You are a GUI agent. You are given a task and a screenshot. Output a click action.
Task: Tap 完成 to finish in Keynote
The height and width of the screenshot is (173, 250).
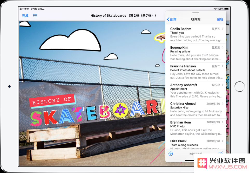25,16
